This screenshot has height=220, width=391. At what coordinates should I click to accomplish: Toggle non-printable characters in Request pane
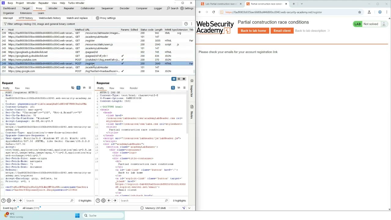(84, 88)
